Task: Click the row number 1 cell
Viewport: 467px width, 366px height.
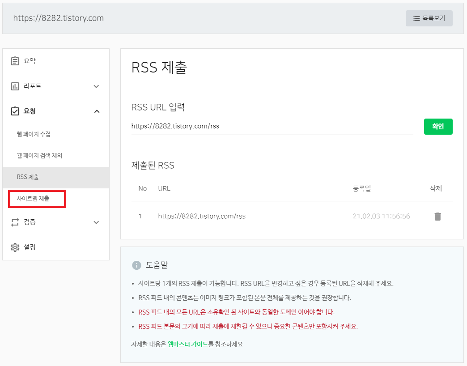Action: [140, 216]
